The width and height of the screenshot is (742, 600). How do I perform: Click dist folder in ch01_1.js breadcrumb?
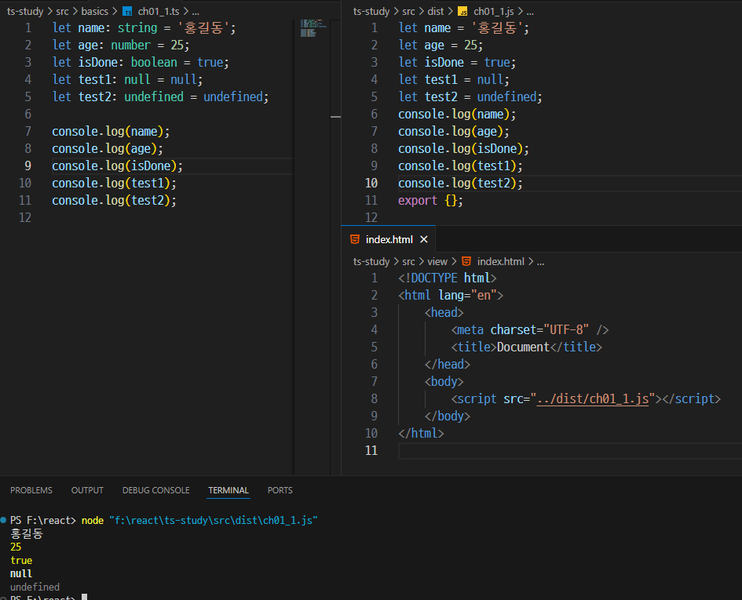436,11
